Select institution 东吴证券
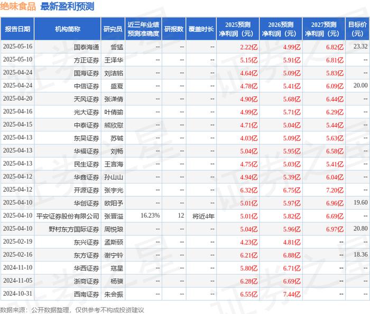Viewport: 370px width, 314px height. [86, 138]
